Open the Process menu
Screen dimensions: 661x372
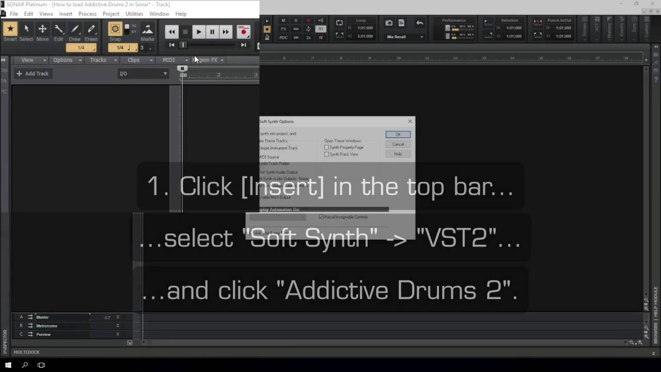[x=87, y=14]
